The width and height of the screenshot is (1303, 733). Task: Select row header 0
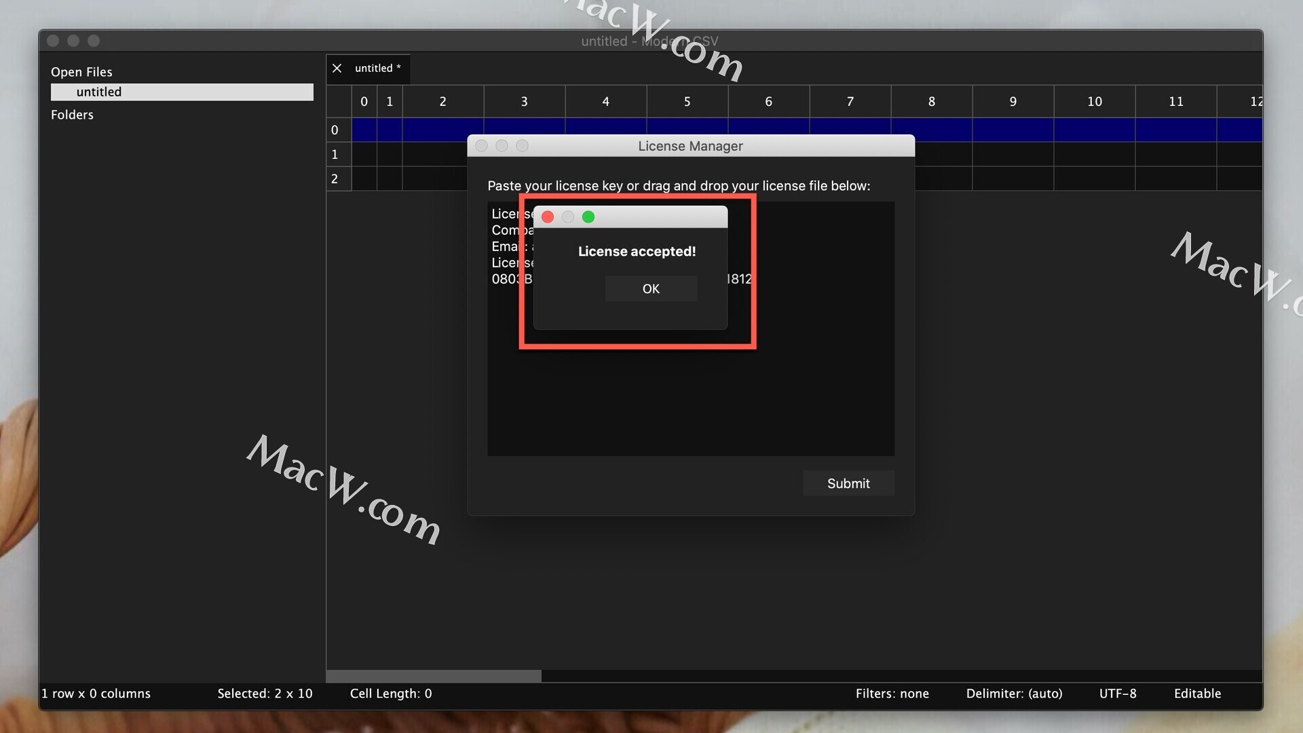point(339,130)
